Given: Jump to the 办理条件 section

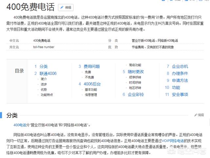Looking at the screenshot, I should (180, 74).
